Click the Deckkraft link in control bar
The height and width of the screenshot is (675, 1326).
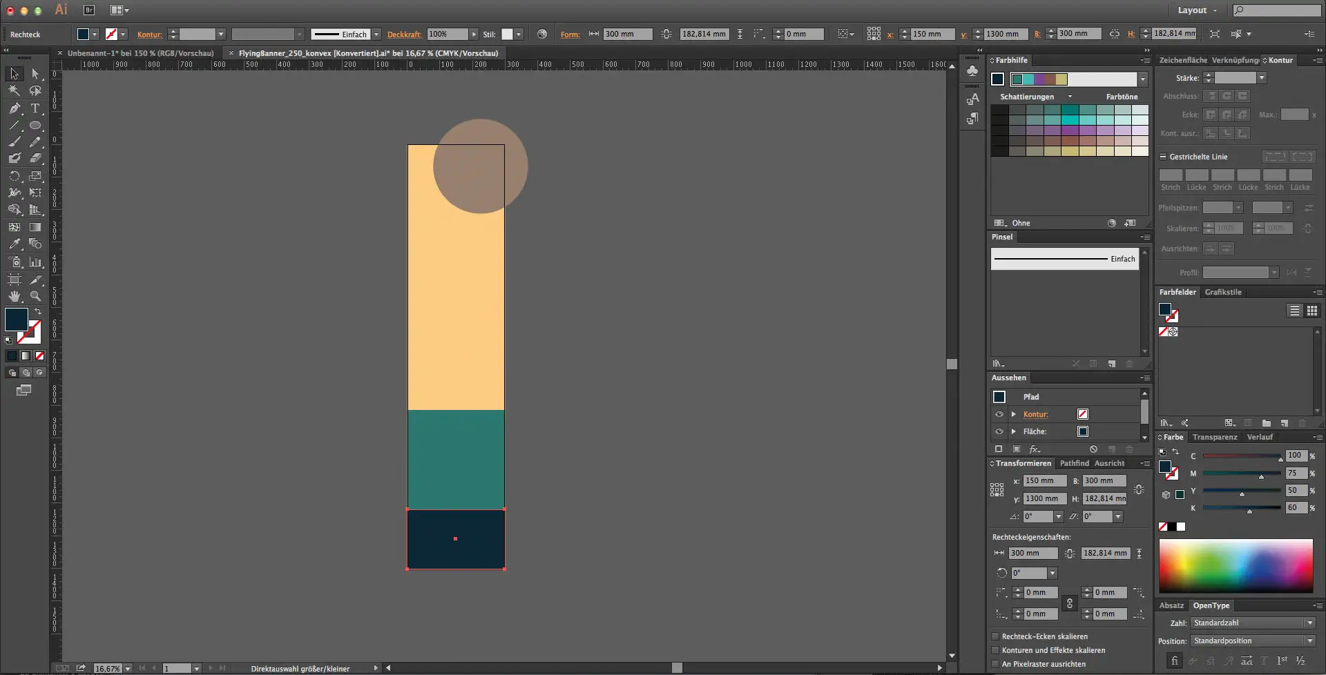coord(404,35)
